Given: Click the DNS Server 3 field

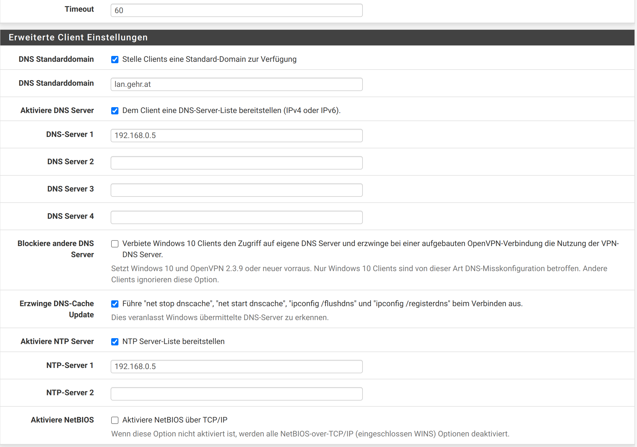Looking at the screenshot, I should pyautogui.click(x=236, y=190).
